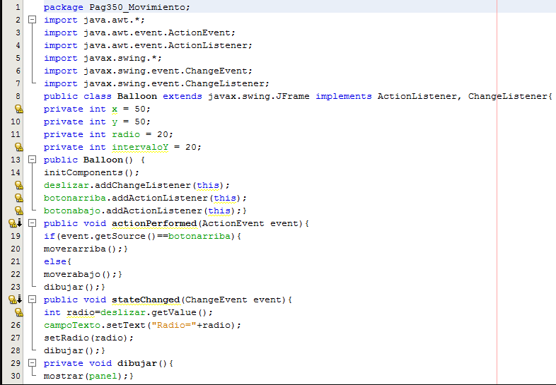Click the override hint icon beside stateChanged
This screenshot has width=556, height=385.
tap(16, 300)
